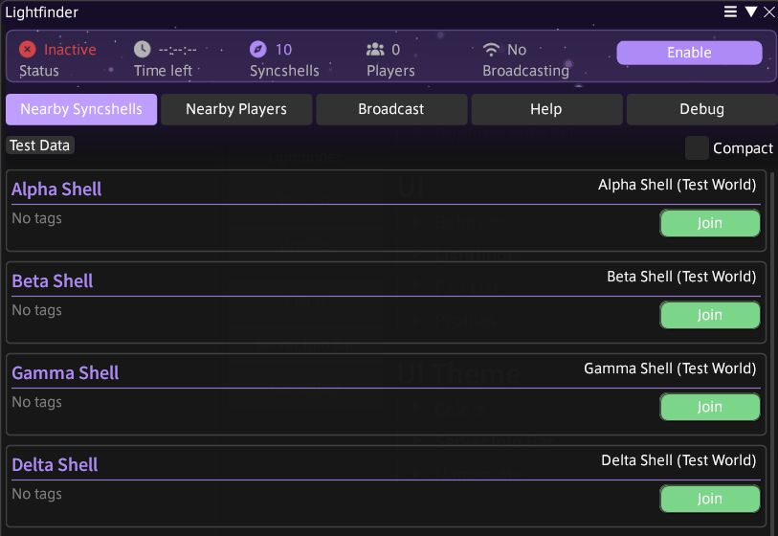Collapse window with title bar triangle

(x=750, y=11)
